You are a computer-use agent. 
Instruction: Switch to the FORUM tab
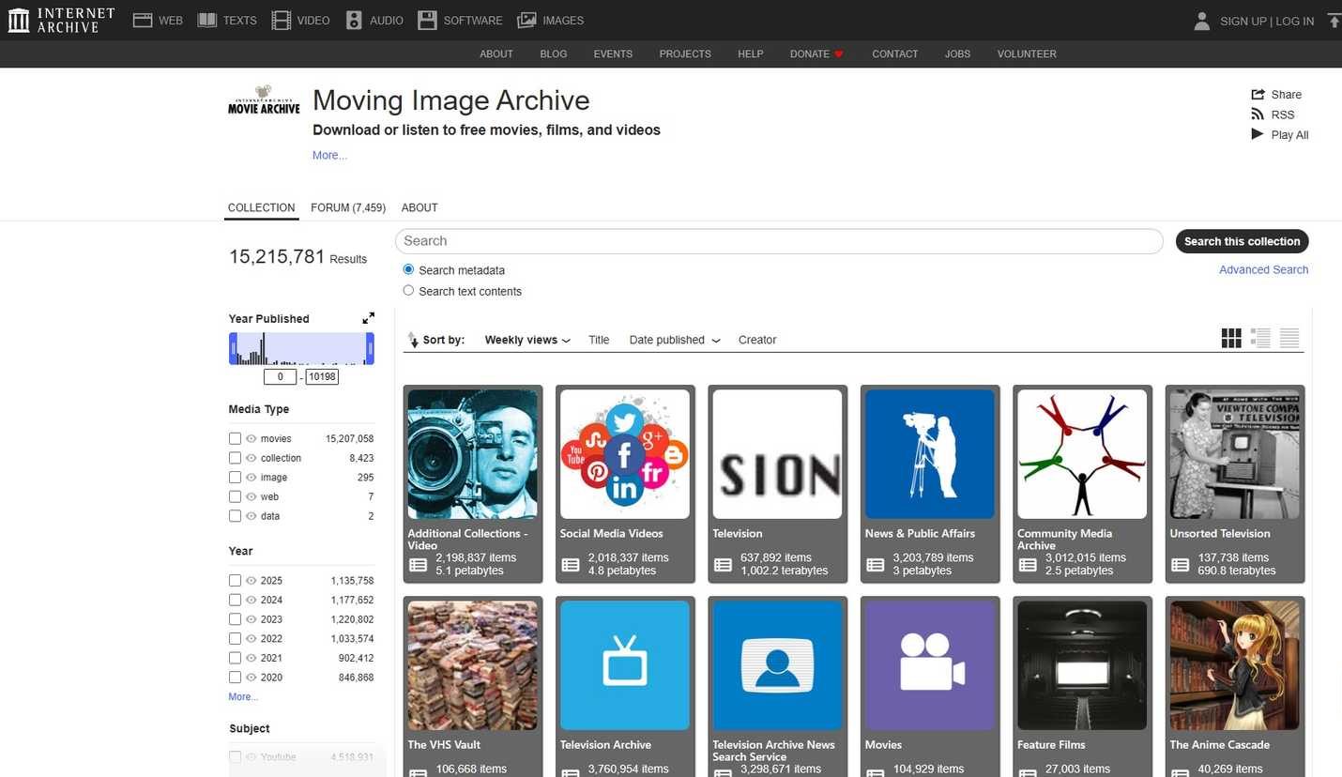(x=347, y=207)
